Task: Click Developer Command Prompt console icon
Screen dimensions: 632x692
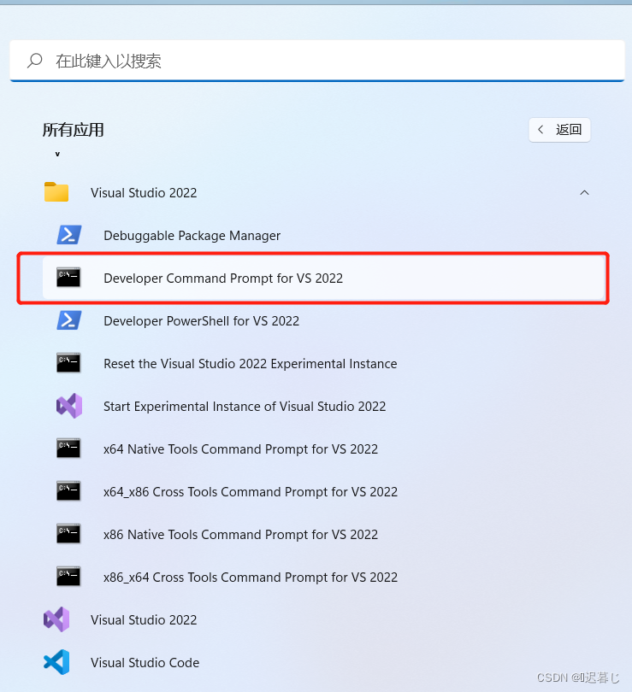Action: [x=68, y=278]
